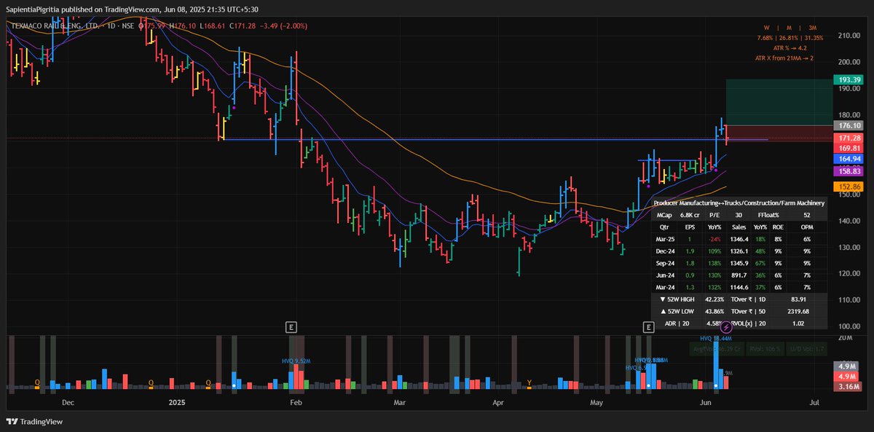The image size is (874, 432).
Task: Click the green 193.39 target price label
Action: point(847,79)
